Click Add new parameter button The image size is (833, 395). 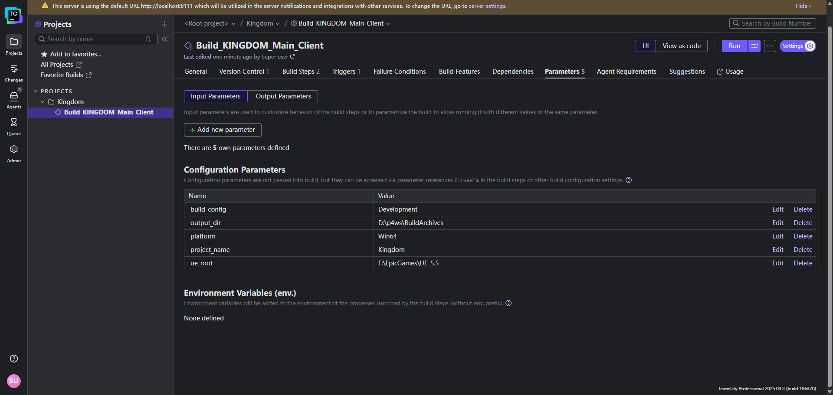223,130
